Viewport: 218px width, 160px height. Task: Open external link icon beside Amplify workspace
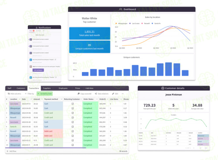(x=55, y=59)
